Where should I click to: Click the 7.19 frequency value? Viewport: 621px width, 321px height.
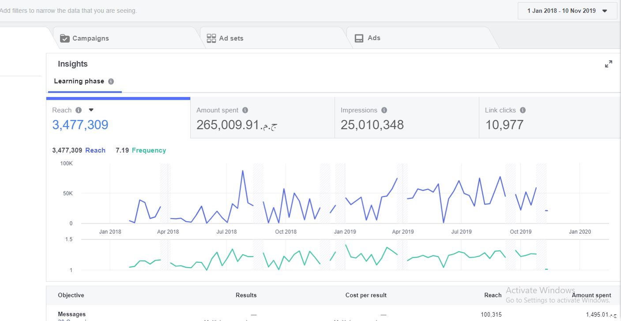[x=122, y=150]
